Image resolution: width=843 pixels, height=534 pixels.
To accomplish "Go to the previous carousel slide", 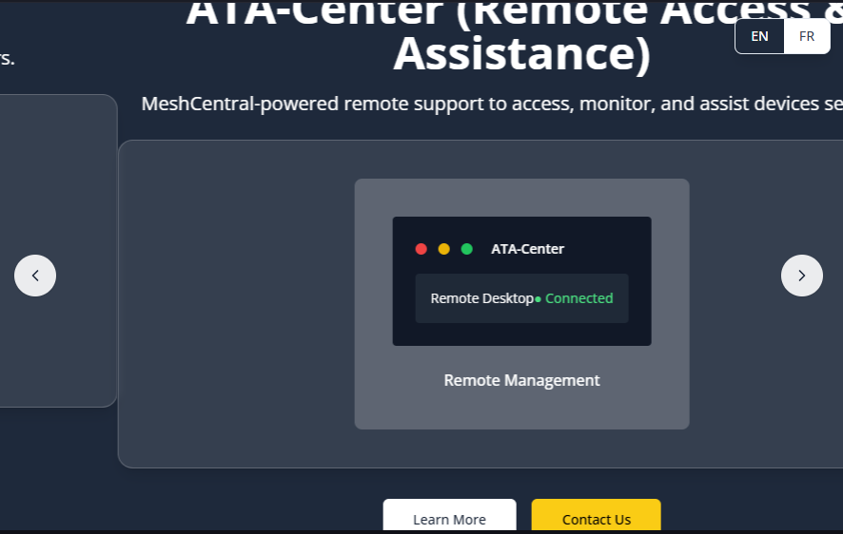I will tap(35, 276).
